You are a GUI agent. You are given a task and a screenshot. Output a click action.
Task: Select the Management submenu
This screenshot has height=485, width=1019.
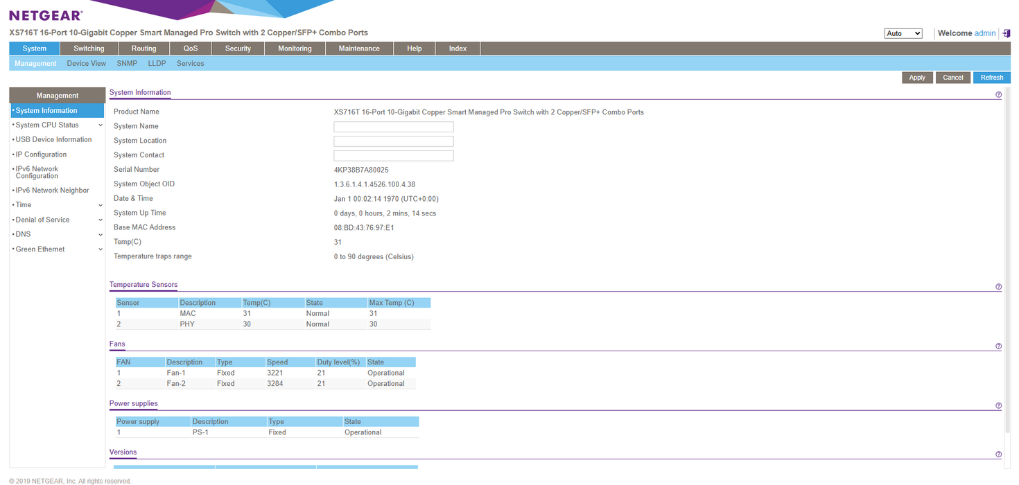coord(35,63)
